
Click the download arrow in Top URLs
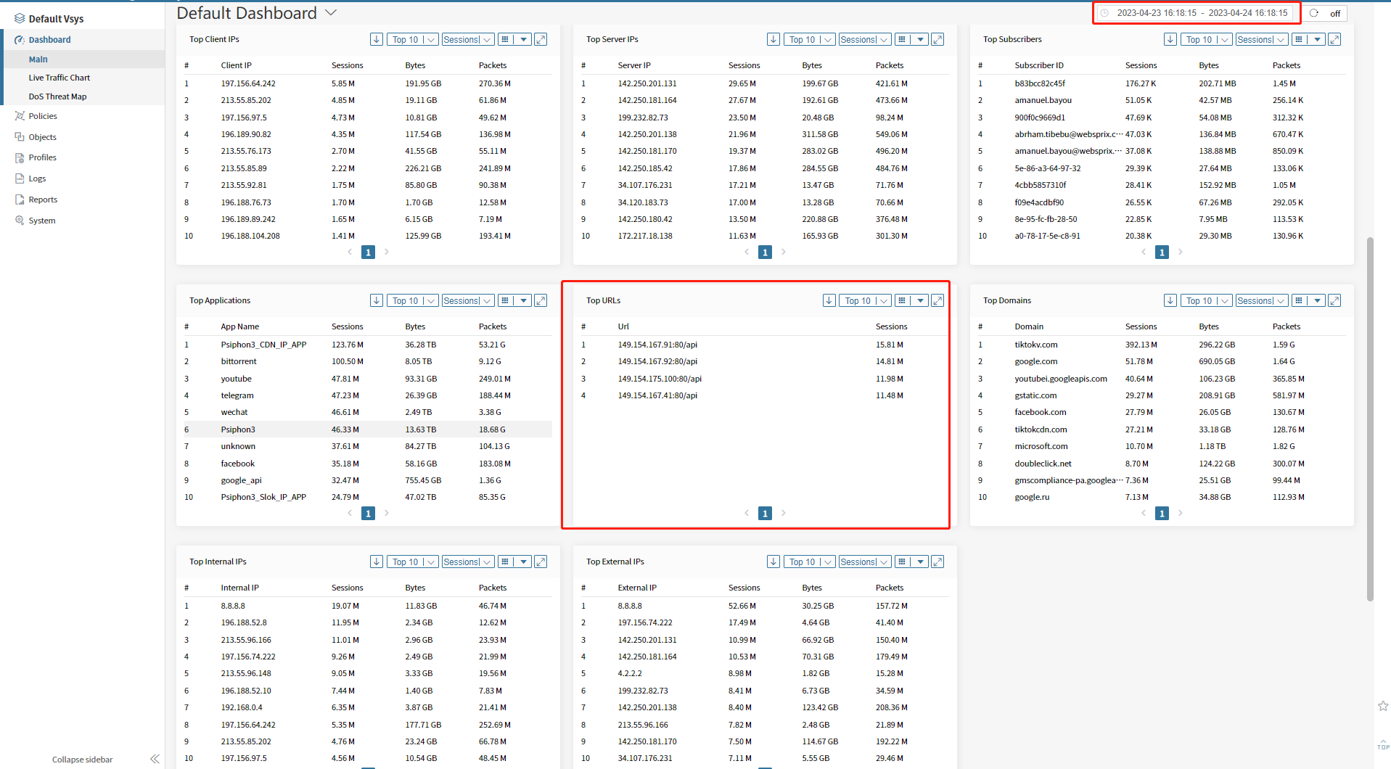[829, 300]
